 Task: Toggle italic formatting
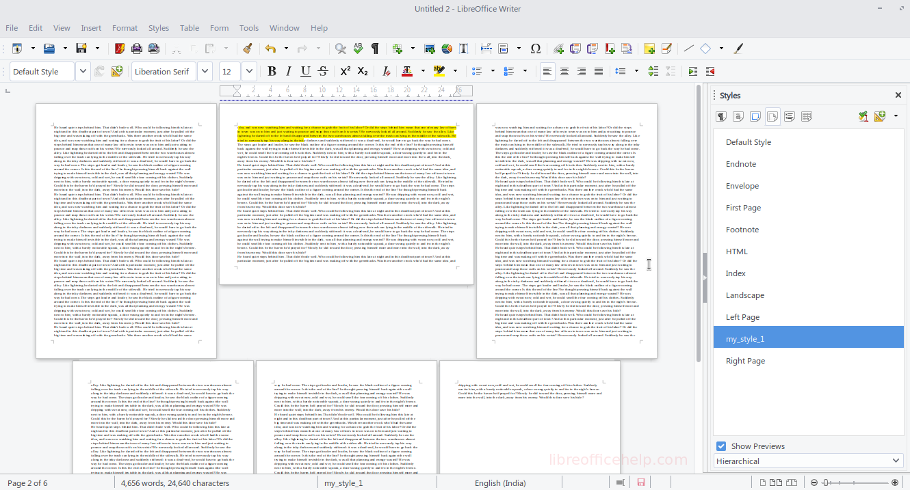(x=289, y=71)
